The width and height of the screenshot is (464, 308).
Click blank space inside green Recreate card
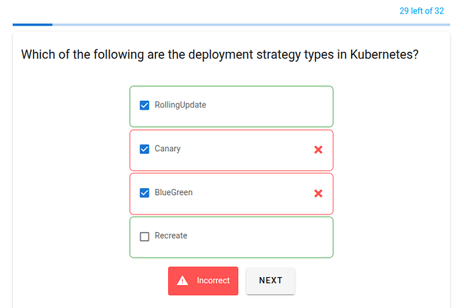[x=260, y=237]
